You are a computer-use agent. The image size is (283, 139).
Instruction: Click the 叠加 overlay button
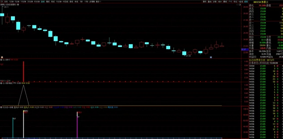click(x=209, y=1)
